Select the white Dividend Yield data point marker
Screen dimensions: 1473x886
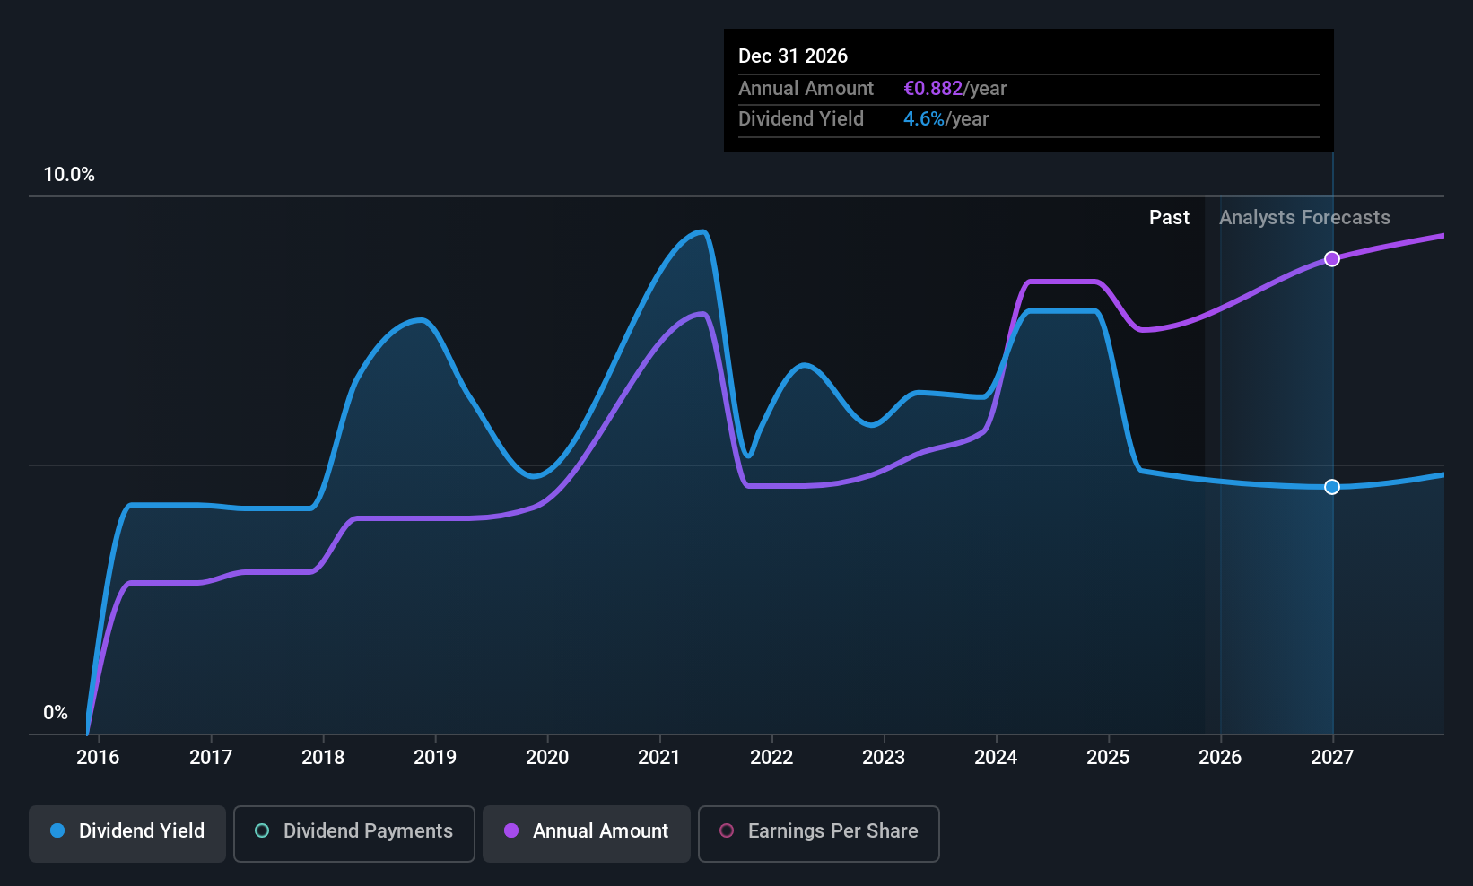click(1331, 487)
